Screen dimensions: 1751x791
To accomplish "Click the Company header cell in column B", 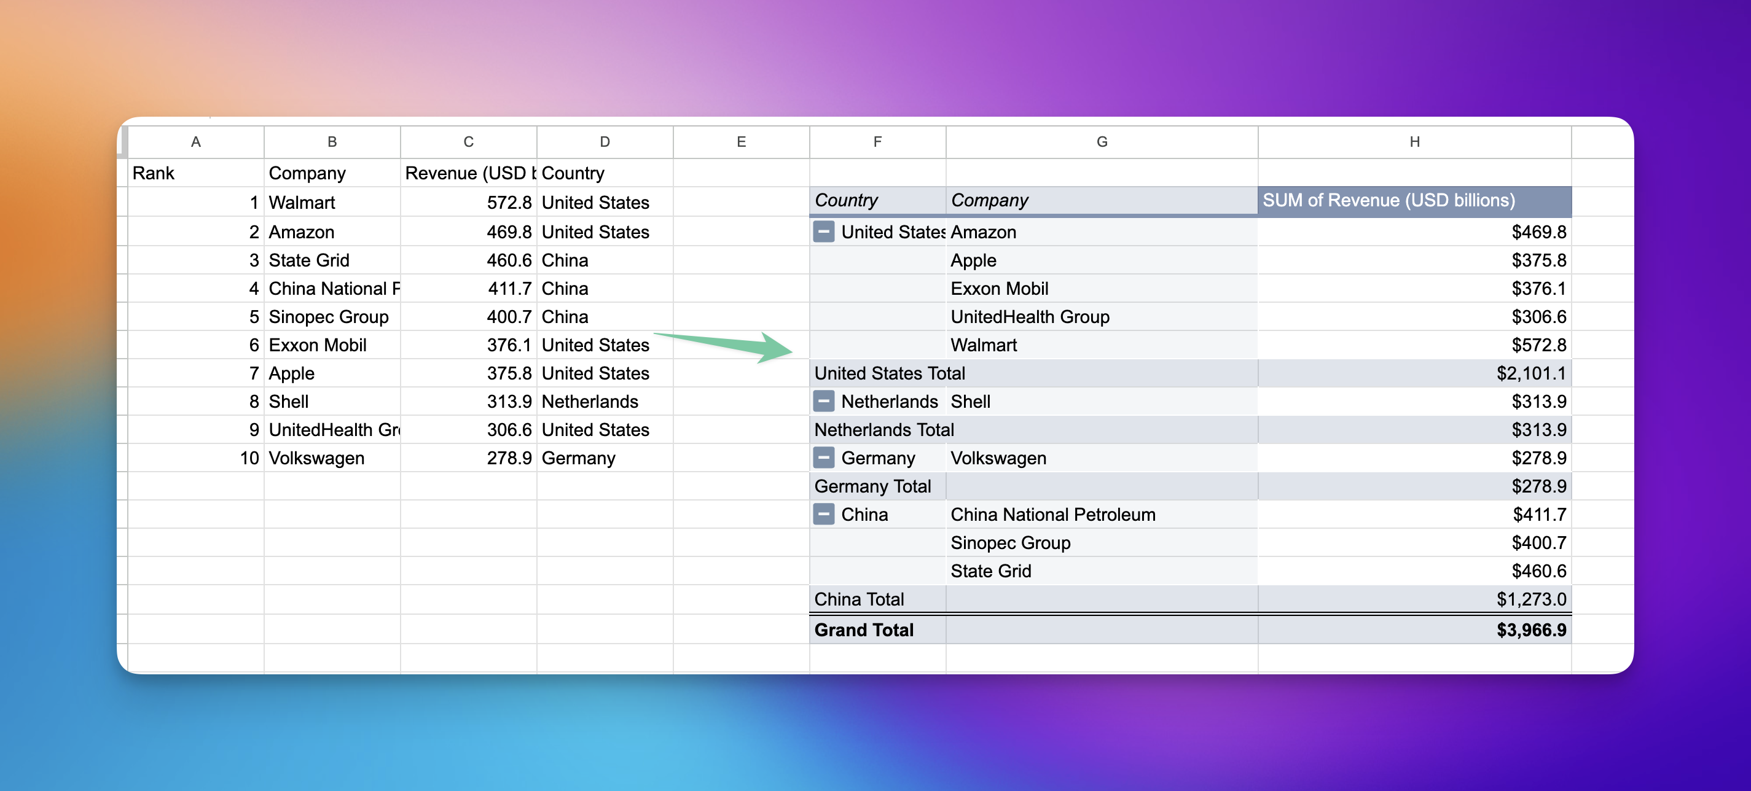I will point(332,173).
